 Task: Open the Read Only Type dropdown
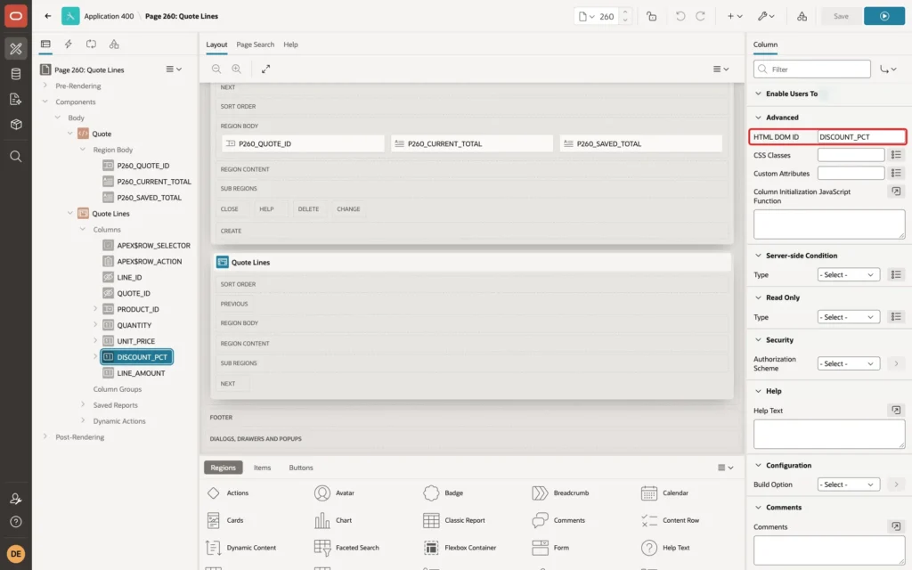click(848, 317)
